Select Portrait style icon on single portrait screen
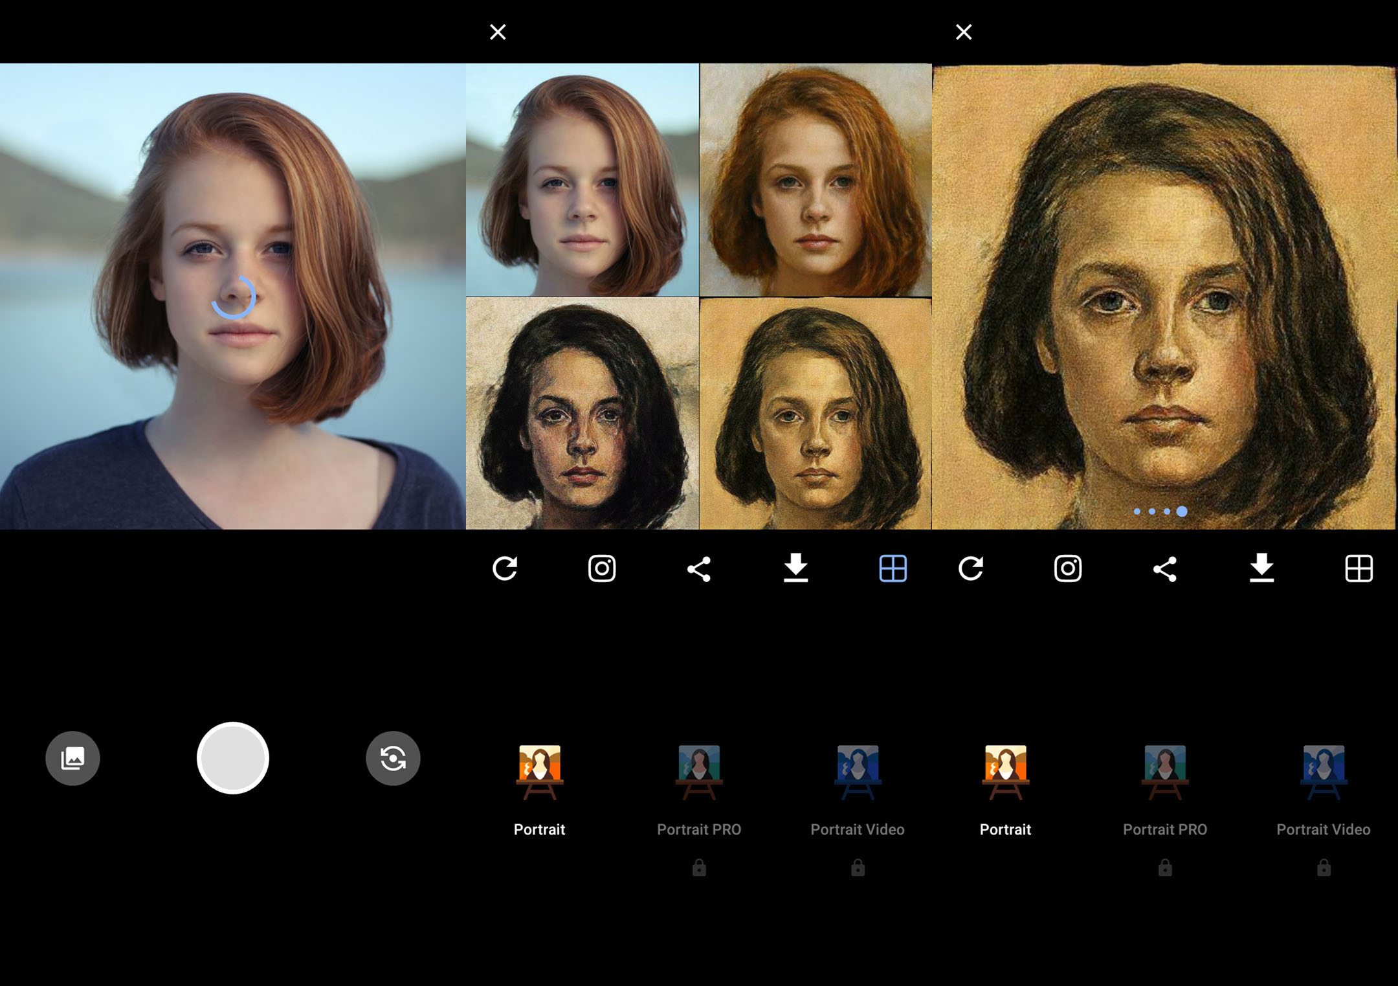Image resolution: width=1398 pixels, height=986 pixels. pos(1006,772)
